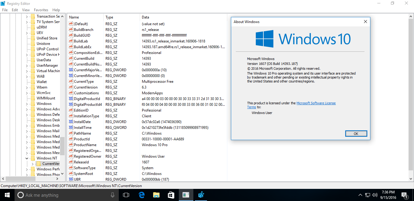
Task: Expand the UEV tree node
Action: [x=27, y=33]
